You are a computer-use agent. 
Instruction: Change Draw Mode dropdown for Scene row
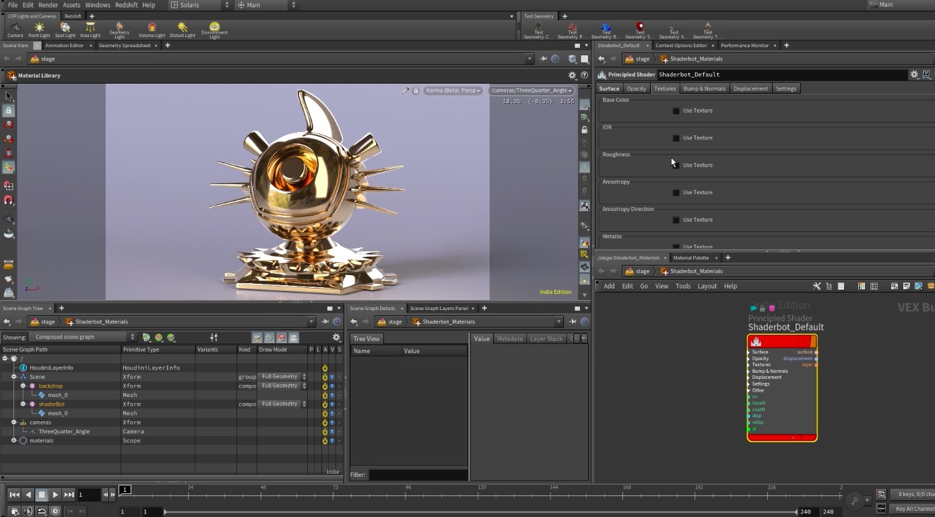click(x=283, y=377)
